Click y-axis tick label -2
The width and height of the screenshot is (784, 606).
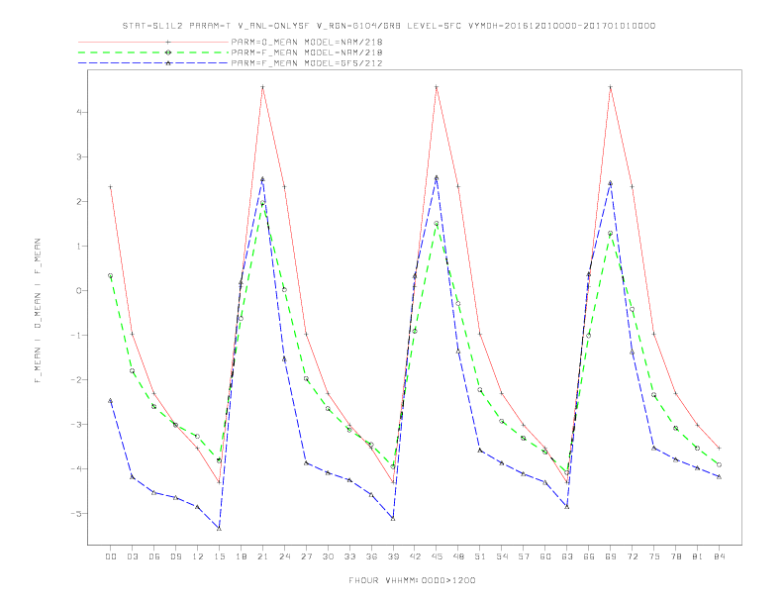(x=76, y=379)
